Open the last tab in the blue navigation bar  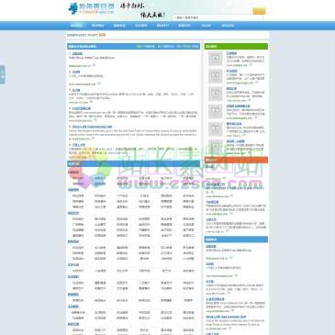pyautogui.click(x=228, y=26)
